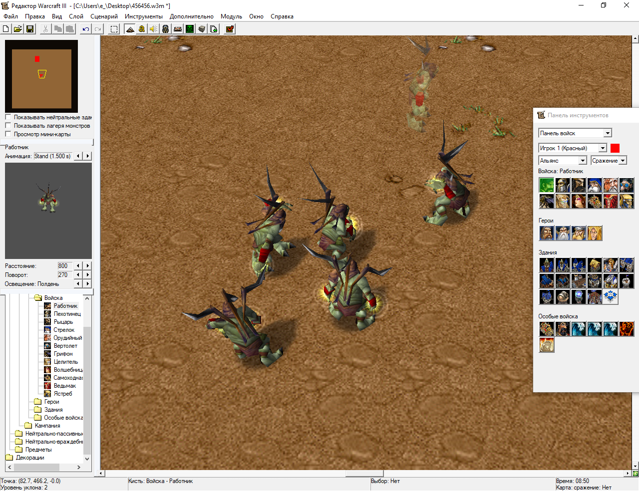The height and width of the screenshot is (491, 639).
Task: Open the Campaign Editor icon
Action: 178,29
